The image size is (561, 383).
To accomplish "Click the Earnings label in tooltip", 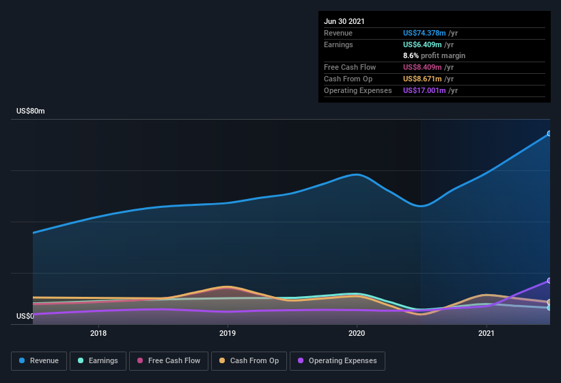I will point(338,44).
